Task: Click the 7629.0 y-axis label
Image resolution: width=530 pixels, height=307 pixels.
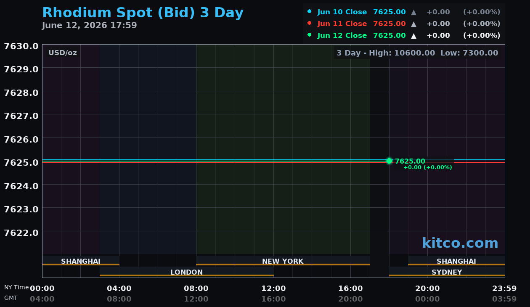Action: (x=21, y=69)
